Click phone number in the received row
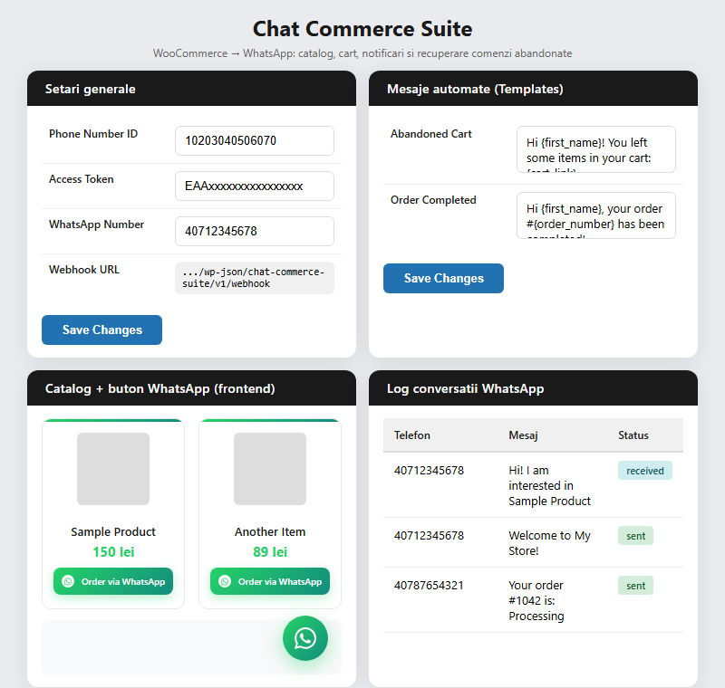Image resolution: width=725 pixels, height=688 pixels. [x=429, y=470]
